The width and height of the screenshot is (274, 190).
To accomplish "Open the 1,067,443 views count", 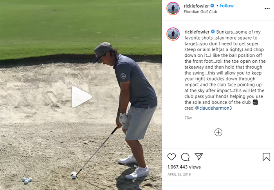I will point(184,167).
